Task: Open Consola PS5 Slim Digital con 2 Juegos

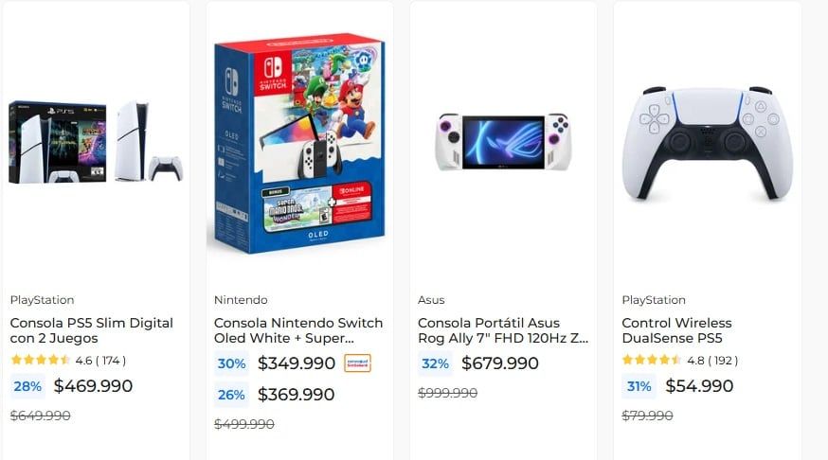Action: 92,330
